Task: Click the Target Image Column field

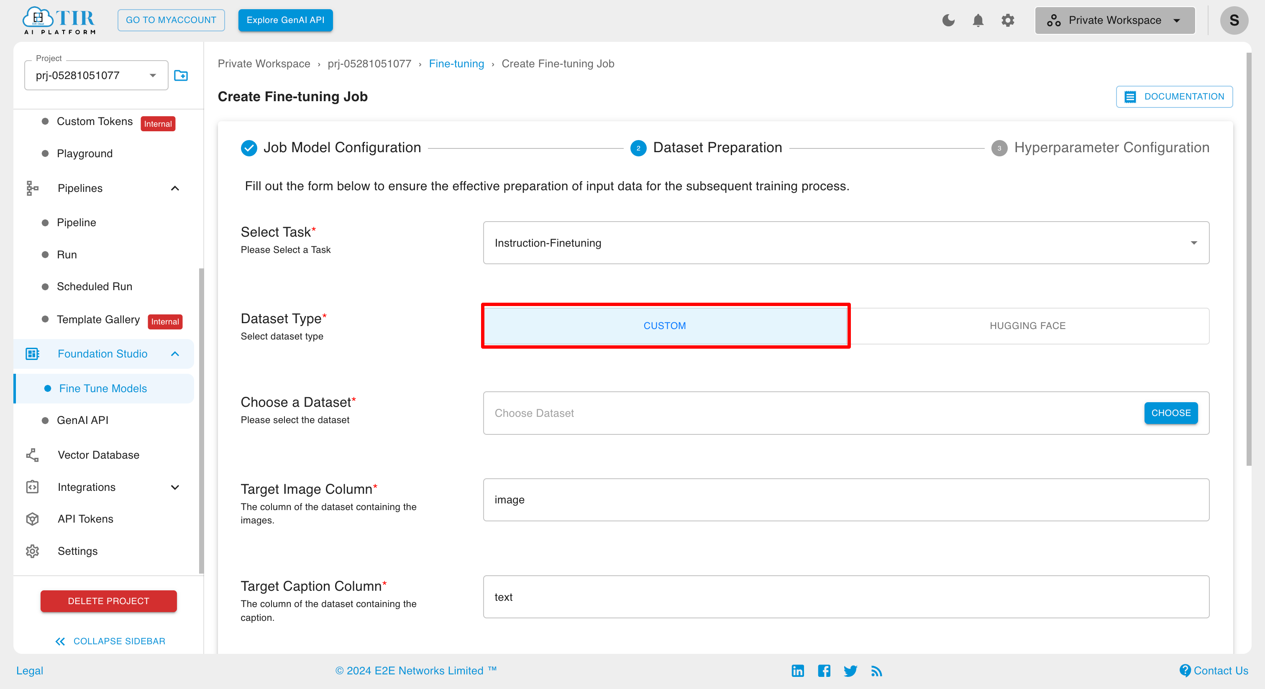Action: pyautogui.click(x=845, y=500)
